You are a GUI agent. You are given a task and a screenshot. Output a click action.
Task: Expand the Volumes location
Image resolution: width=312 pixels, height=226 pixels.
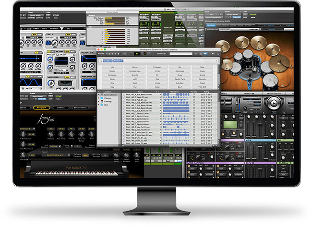coord(99,98)
